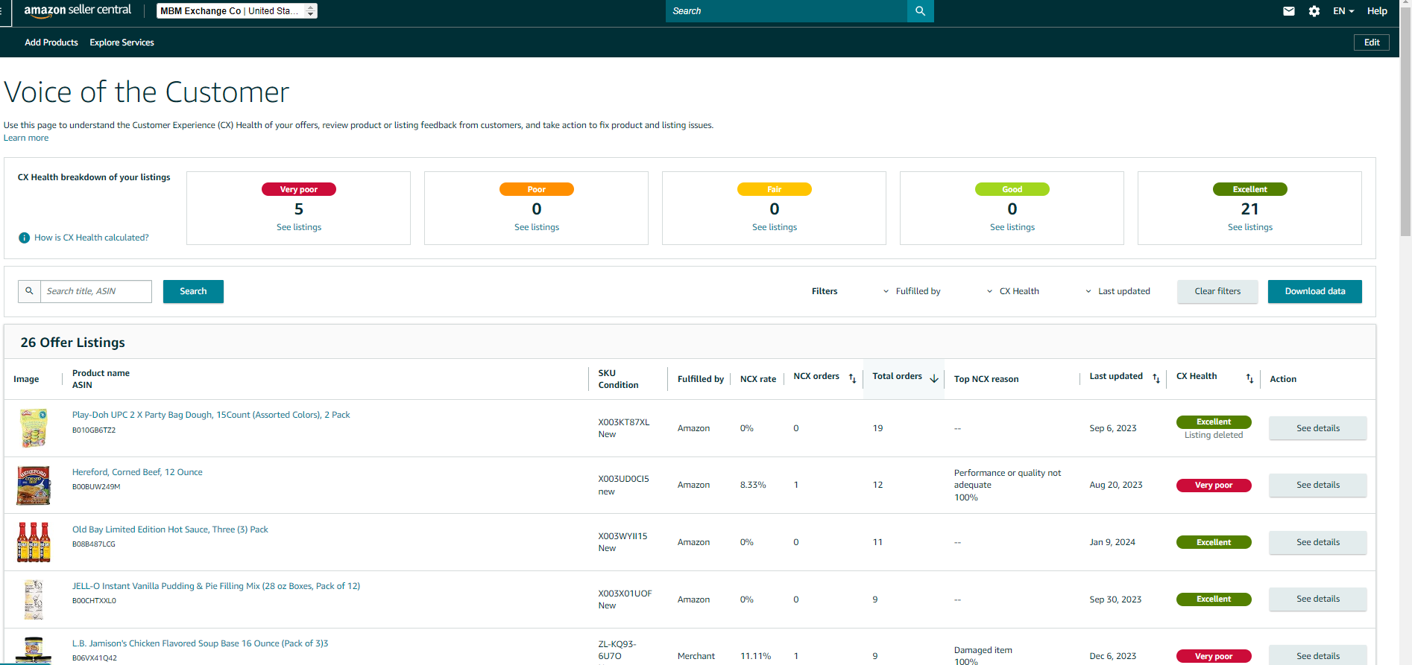Click the info icon beside CX Health calculated
This screenshot has height=665, width=1412.
pyautogui.click(x=24, y=238)
